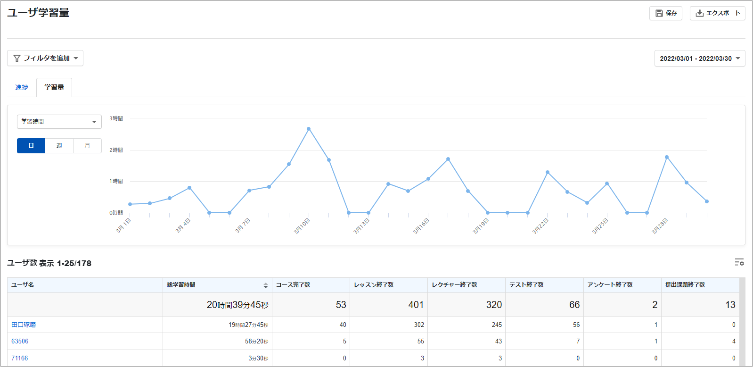Viewport: 753px width, 367px height.
Task: Open table column settings icon
Action: click(x=739, y=262)
